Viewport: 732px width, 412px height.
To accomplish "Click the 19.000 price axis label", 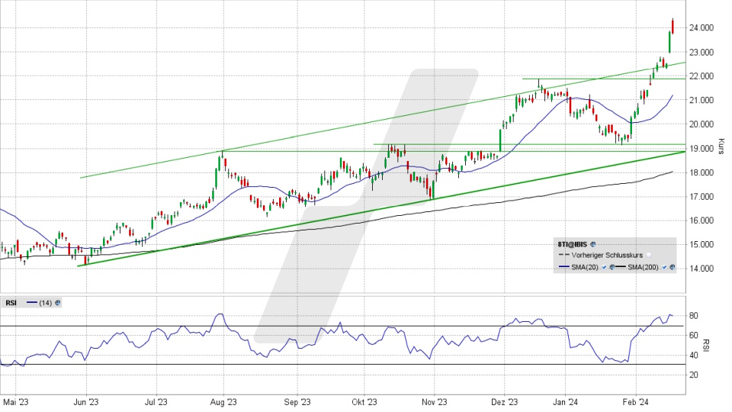I will click(701, 149).
